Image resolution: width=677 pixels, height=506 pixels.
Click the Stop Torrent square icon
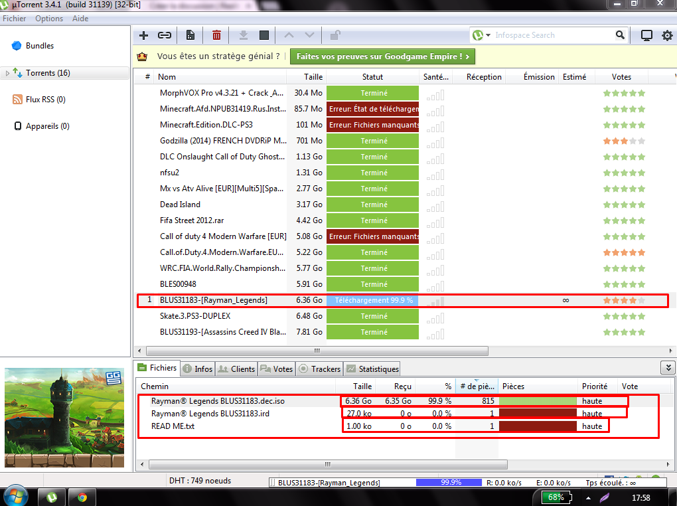(x=264, y=35)
